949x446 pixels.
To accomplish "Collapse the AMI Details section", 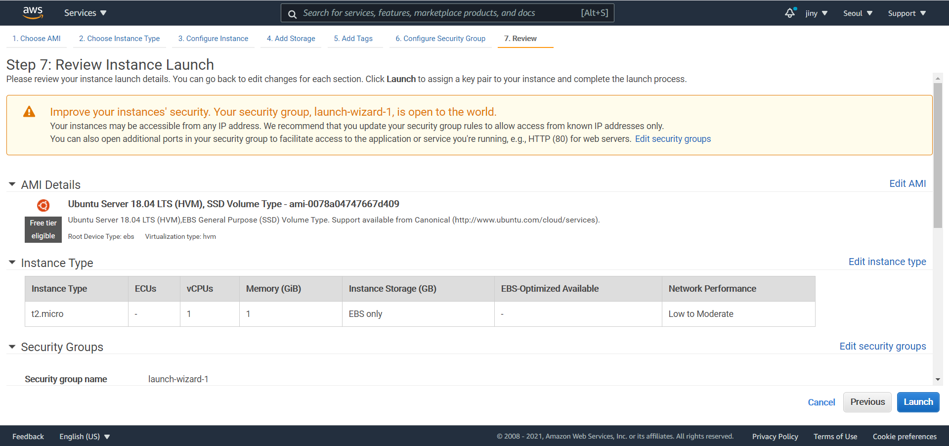I will click(x=12, y=184).
